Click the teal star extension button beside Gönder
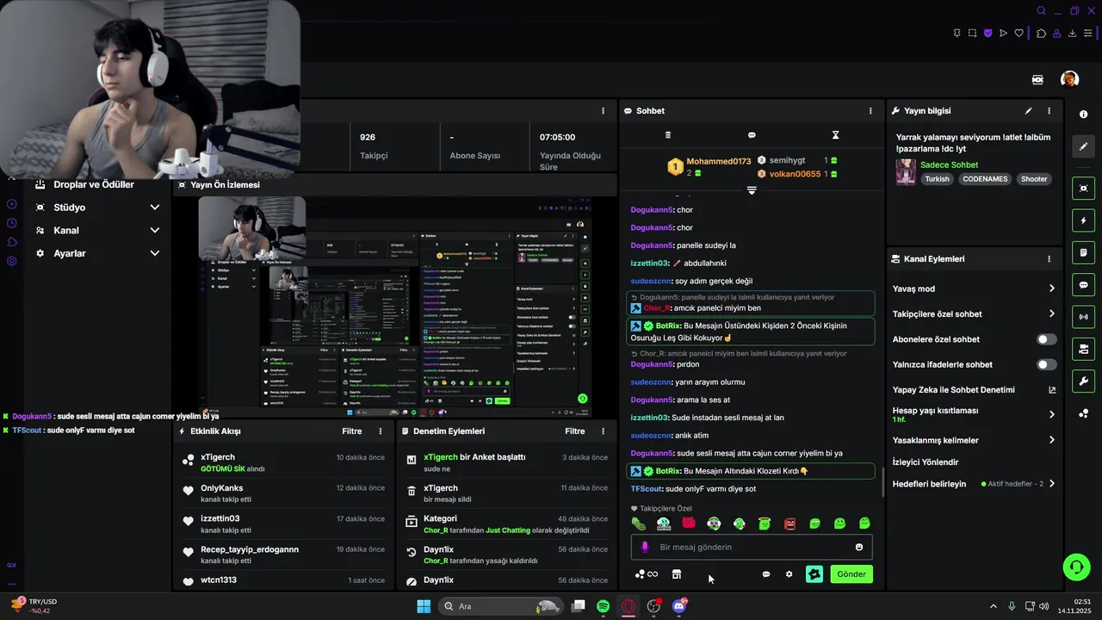Viewport: 1102px width, 620px height. 814,574
